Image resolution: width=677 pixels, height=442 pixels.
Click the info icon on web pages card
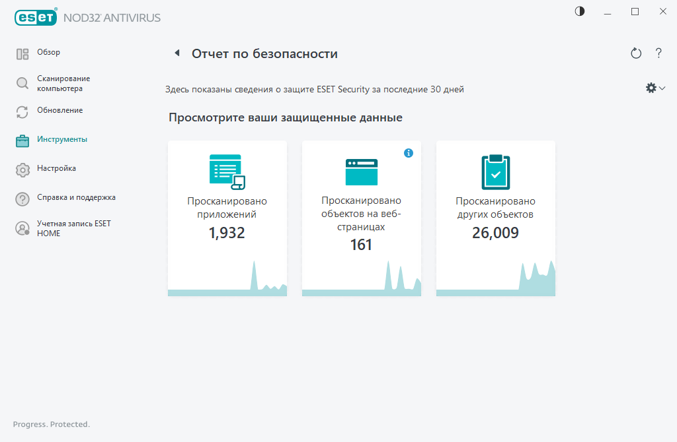point(409,152)
